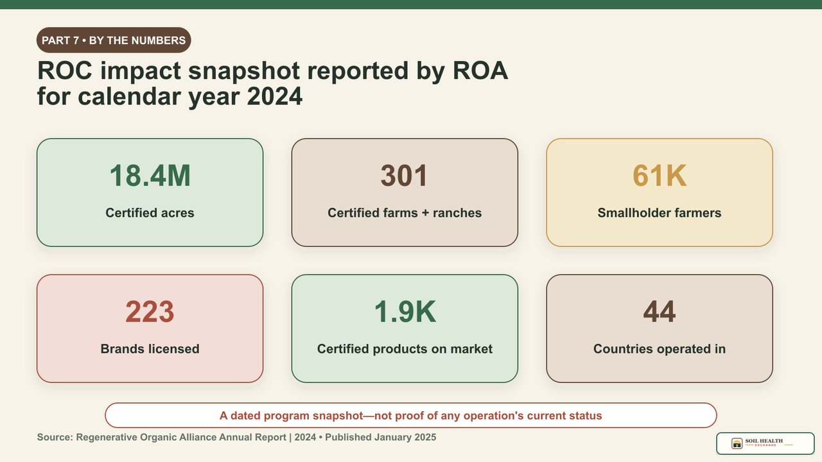Image resolution: width=822 pixels, height=462 pixels.
Task: Click the ROC impact snapshot slide title
Action: (272, 83)
